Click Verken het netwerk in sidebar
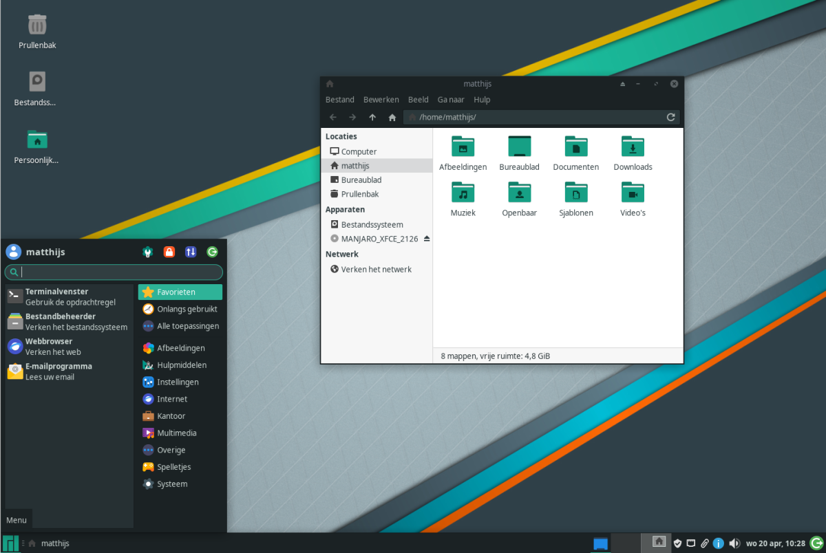 coord(376,270)
